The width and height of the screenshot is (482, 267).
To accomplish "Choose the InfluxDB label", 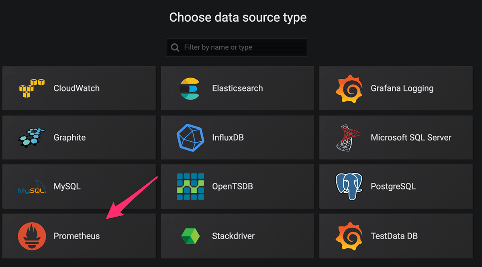I will point(228,137).
